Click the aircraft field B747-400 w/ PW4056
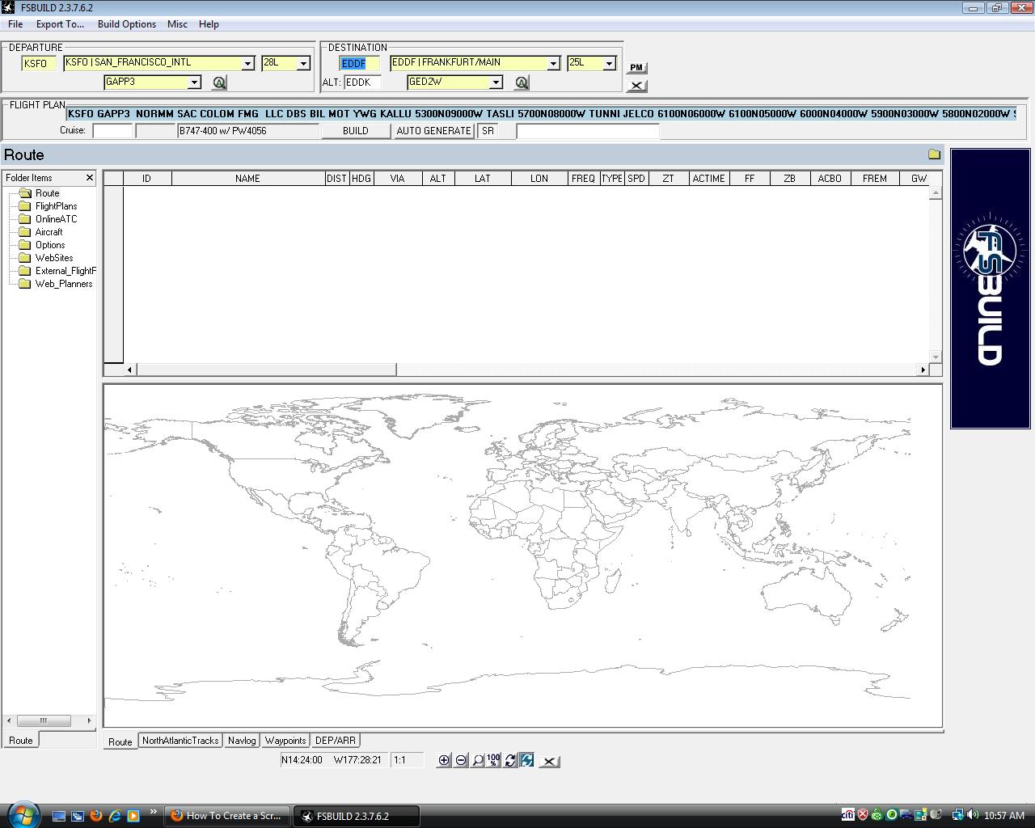The width and height of the screenshot is (1035, 828). tap(248, 131)
